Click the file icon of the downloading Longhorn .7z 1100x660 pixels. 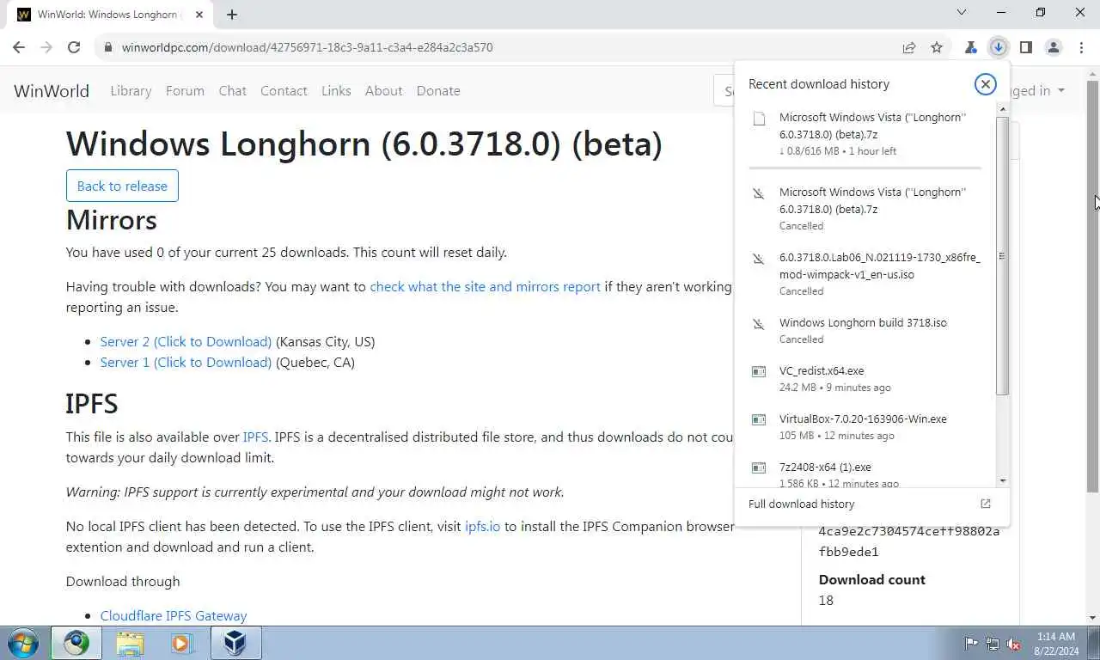[759, 119]
